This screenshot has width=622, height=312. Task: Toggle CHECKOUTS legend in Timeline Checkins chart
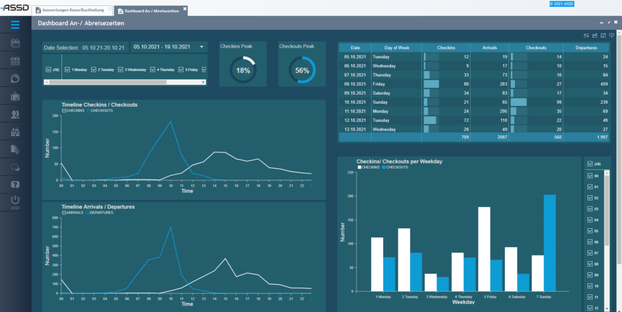coord(100,110)
